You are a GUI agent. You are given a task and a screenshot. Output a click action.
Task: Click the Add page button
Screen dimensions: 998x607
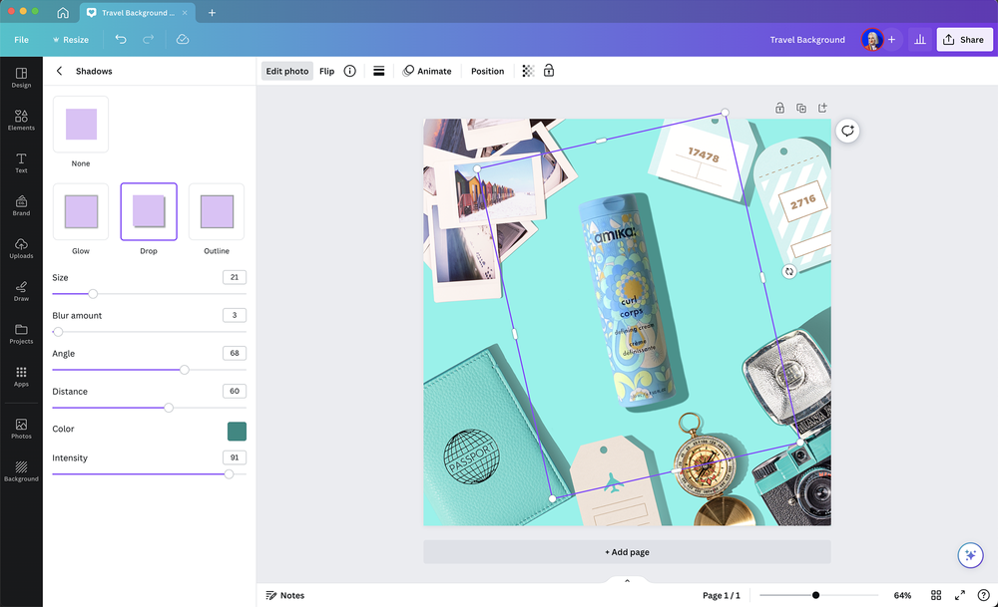pyautogui.click(x=627, y=551)
